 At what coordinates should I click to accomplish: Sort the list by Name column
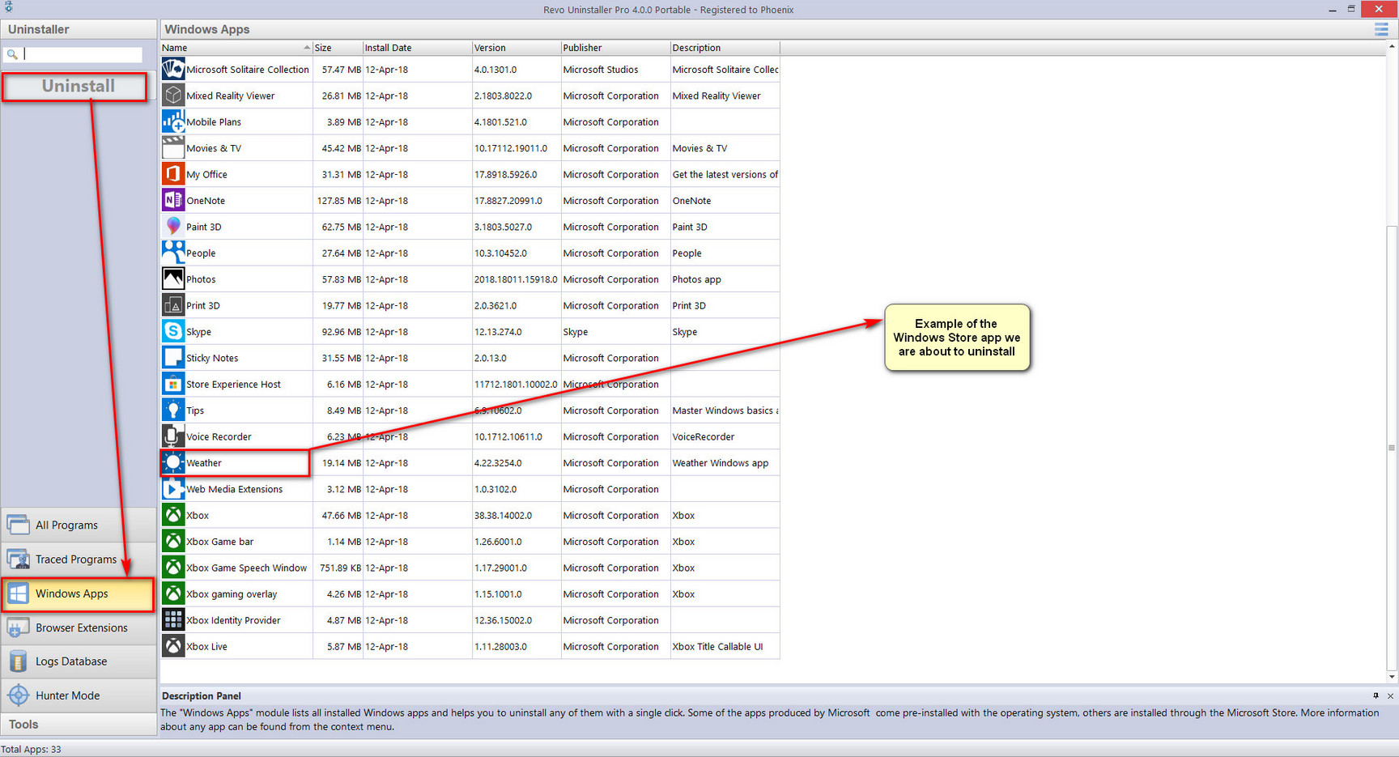tap(236, 48)
